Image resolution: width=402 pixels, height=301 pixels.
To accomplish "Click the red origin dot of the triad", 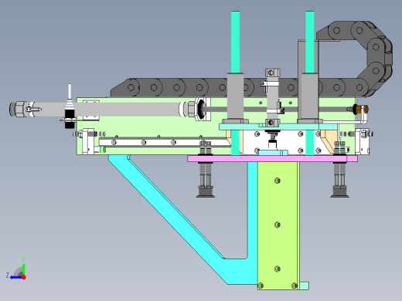I will pyautogui.click(x=24, y=277).
